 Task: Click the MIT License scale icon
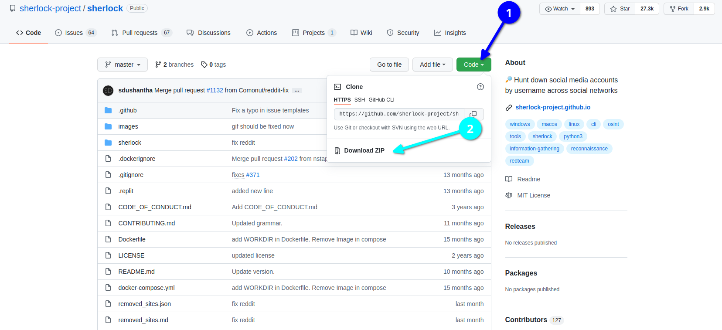tap(509, 195)
